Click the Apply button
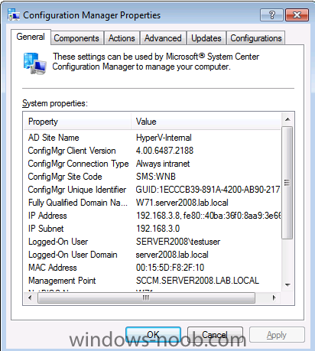 [x=277, y=334]
